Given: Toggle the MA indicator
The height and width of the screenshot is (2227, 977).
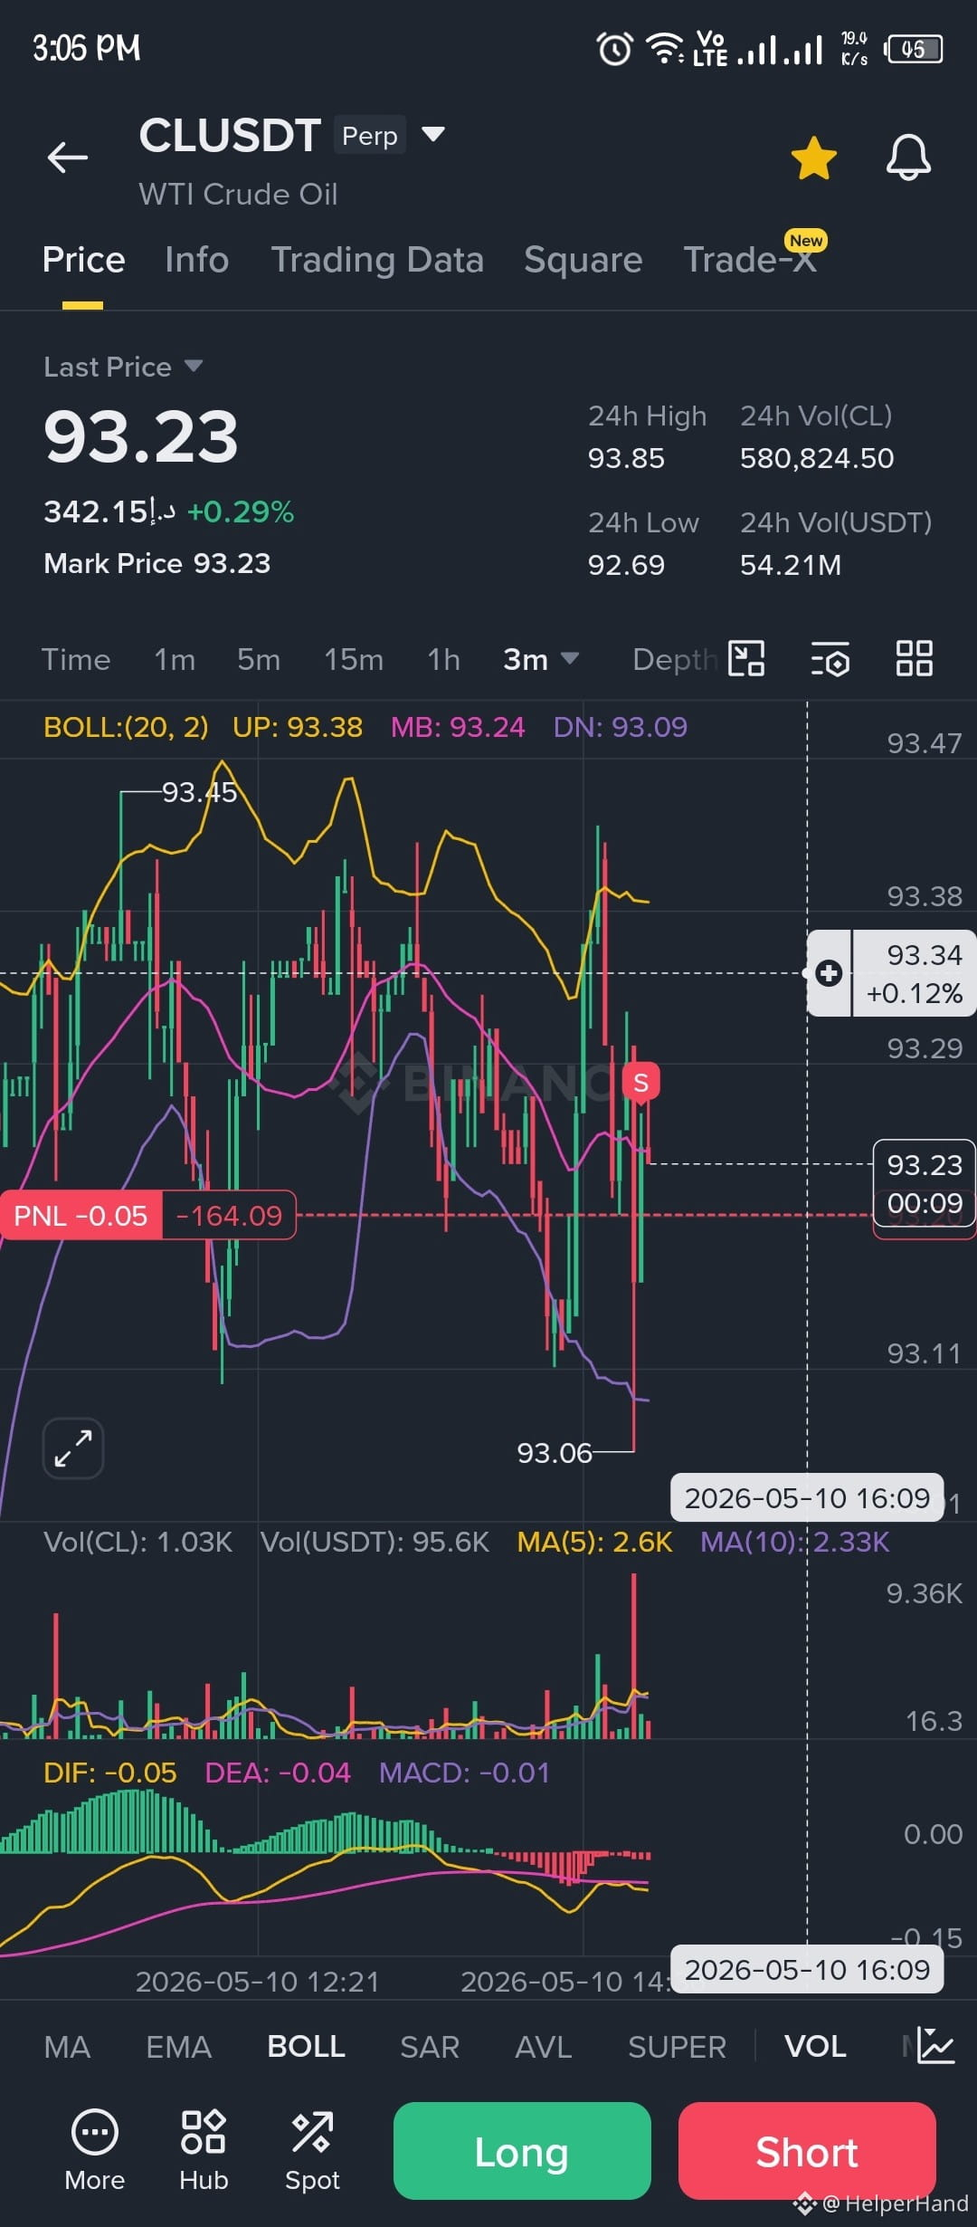Looking at the screenshot, I should tap(67, 2047).
